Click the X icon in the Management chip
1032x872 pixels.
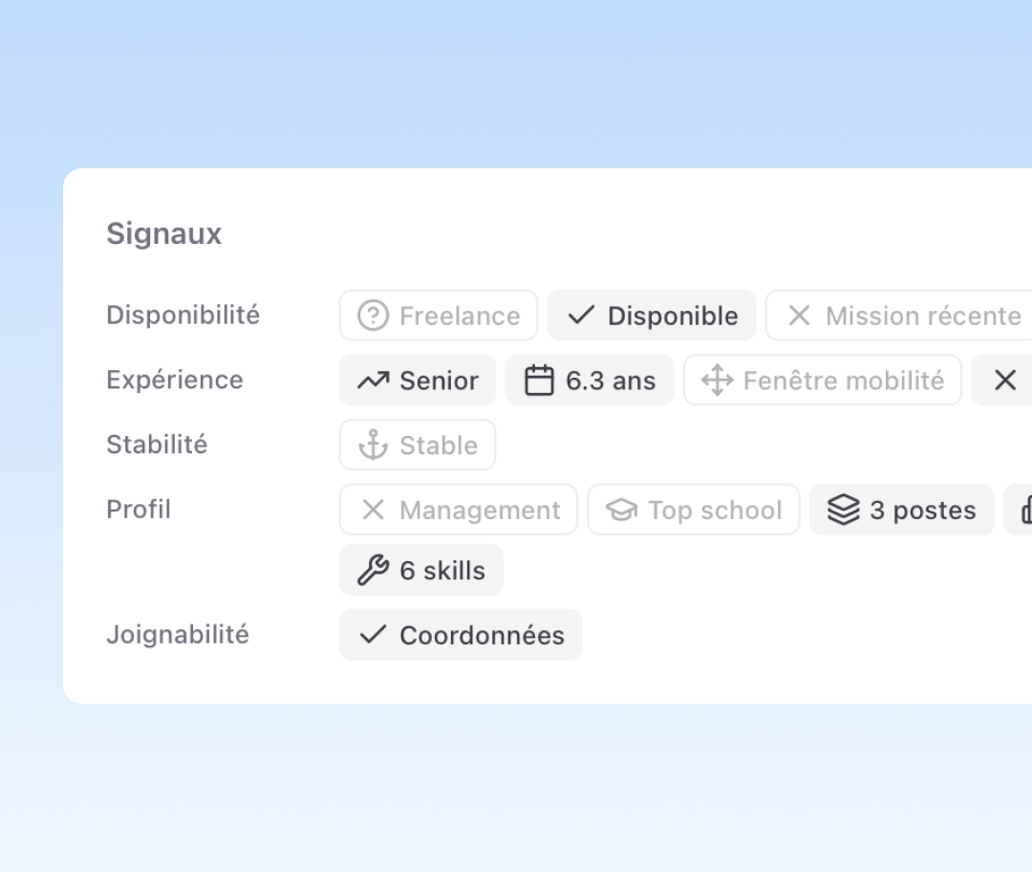pyautogui.click(x=373, y=510)
